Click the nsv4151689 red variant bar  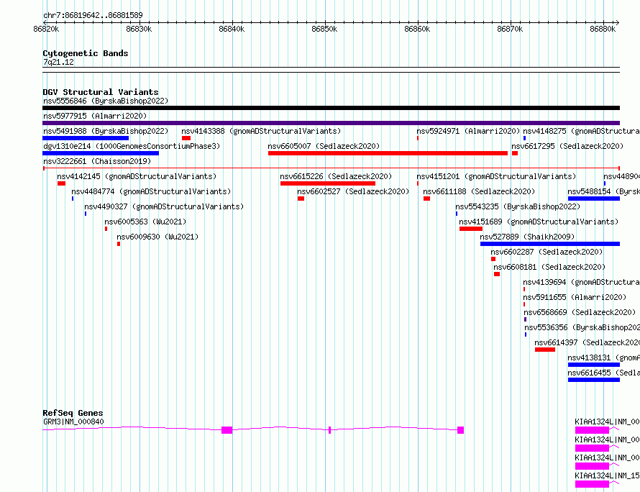[x=471, y=229]
